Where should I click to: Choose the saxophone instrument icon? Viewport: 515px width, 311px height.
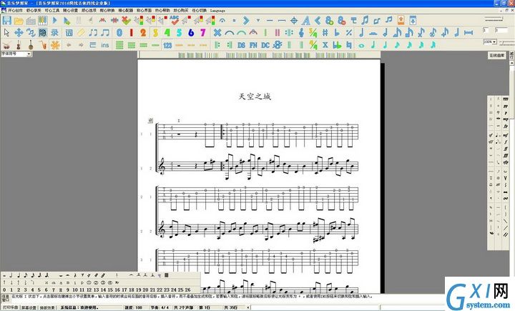click(43, 44)
